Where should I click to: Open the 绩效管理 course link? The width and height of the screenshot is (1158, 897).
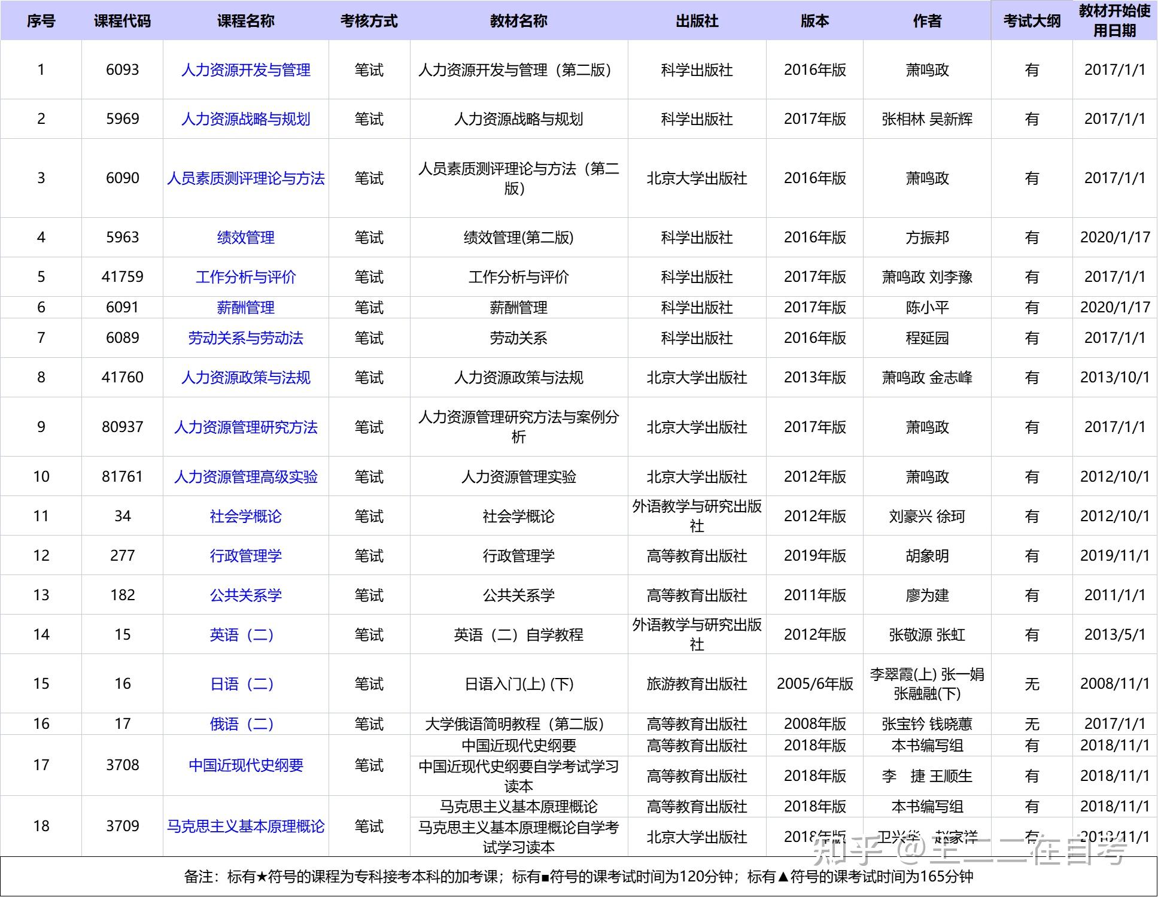(x=245, y=238)
